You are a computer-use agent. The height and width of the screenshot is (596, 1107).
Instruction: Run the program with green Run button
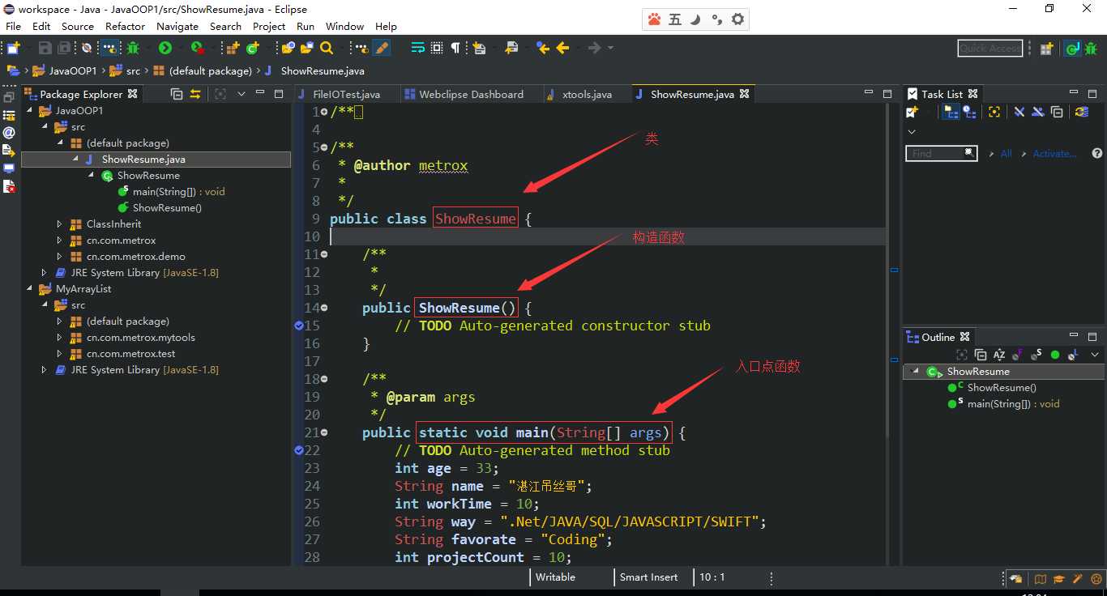[165, 48]
